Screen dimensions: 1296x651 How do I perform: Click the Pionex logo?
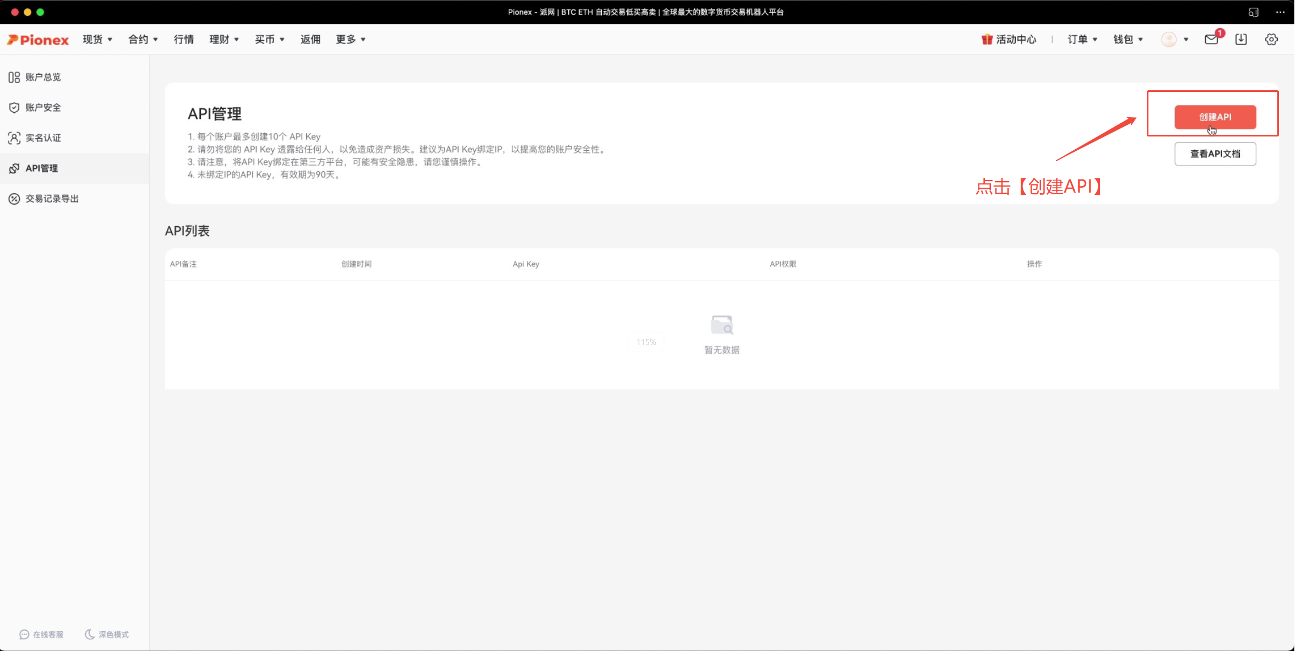[37, 39]
